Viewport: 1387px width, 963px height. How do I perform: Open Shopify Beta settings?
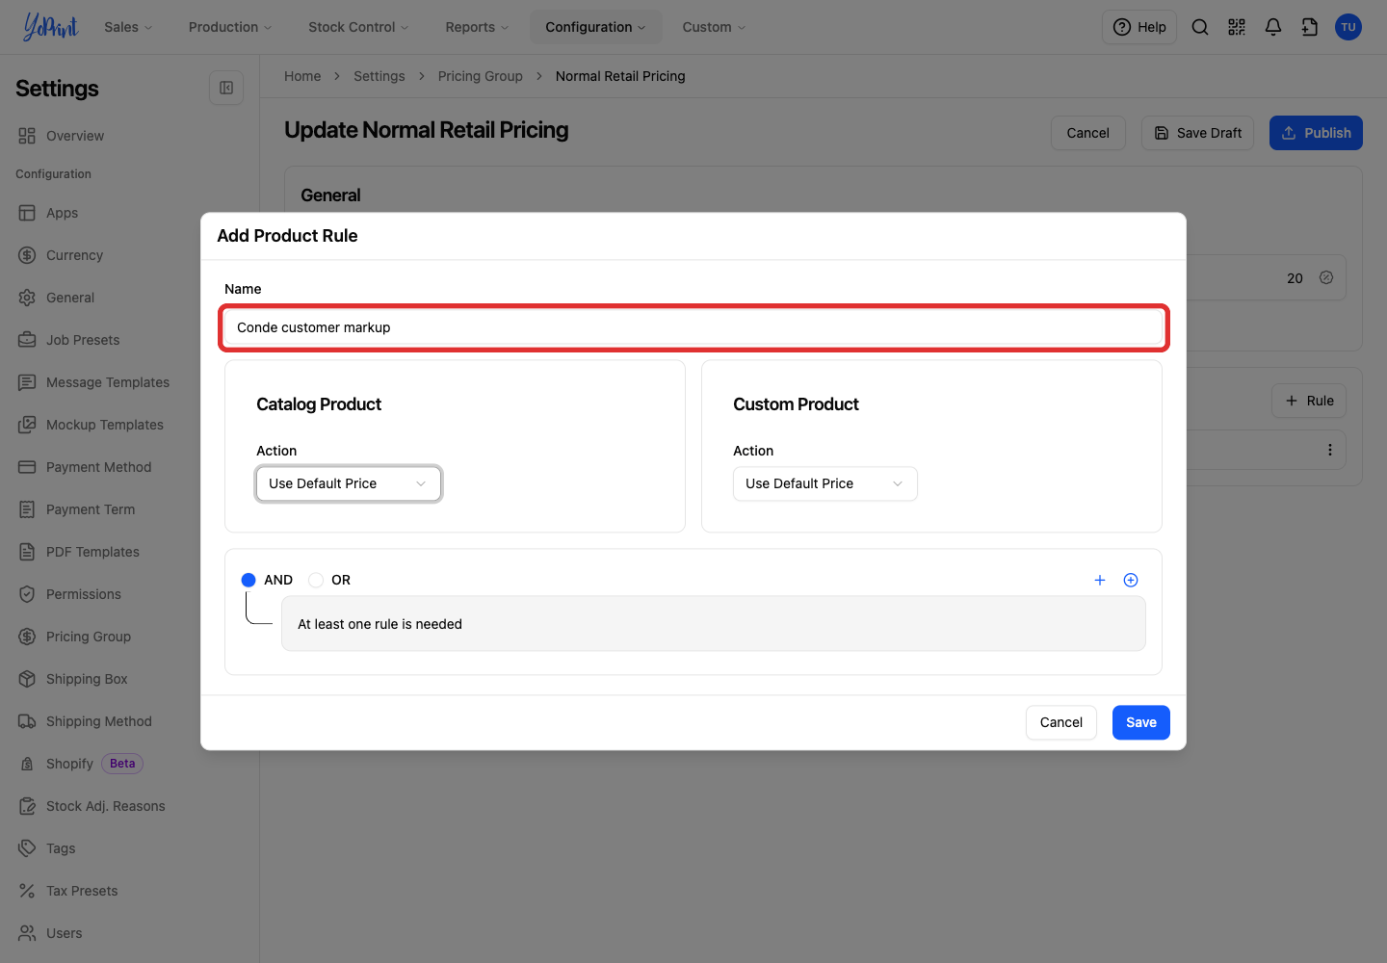(81, 764)
